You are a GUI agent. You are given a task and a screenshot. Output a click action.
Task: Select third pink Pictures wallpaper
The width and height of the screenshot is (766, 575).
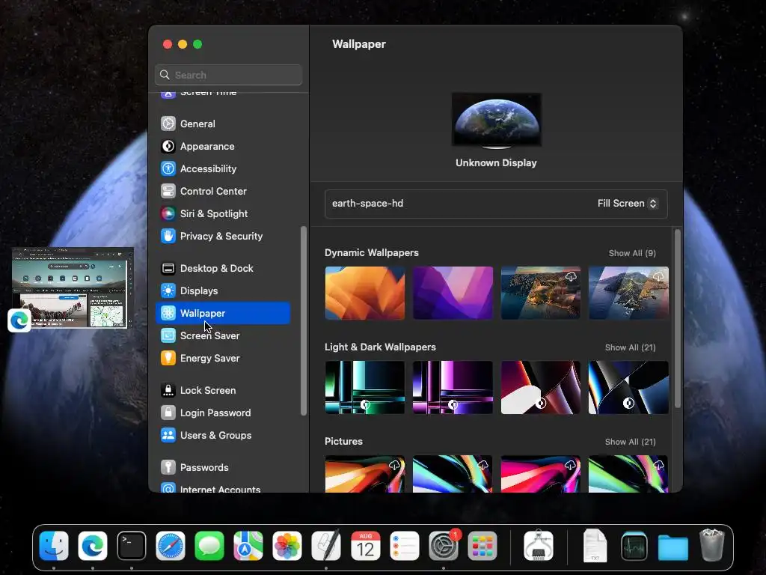pyautogui.click(x=541, y=474)
